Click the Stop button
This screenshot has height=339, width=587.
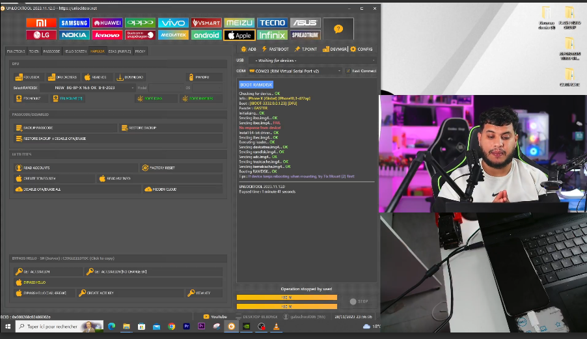359,301
